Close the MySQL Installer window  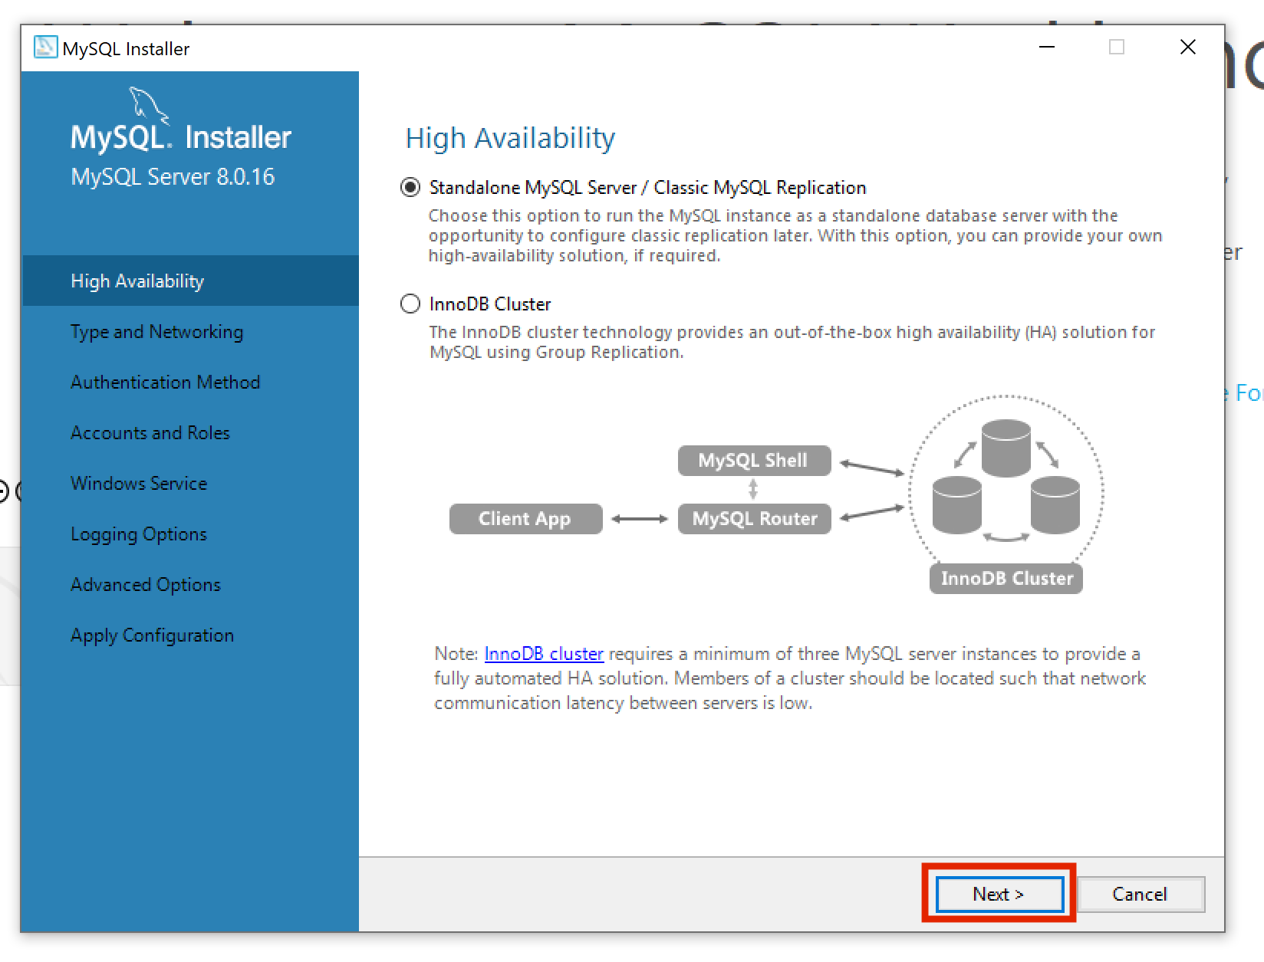click(x=1188, y=48)
